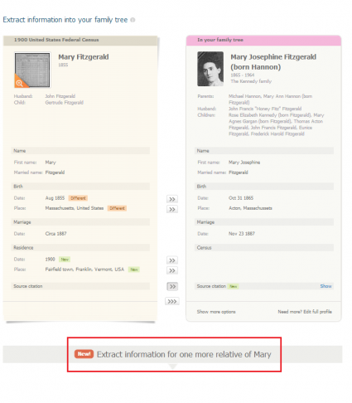Click the copy arrow for source citation
Image resolution: width=352 pixels, height=403 pixels.
pos(172,286)
